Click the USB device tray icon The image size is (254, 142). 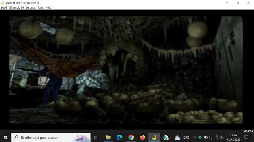(217, 138)
